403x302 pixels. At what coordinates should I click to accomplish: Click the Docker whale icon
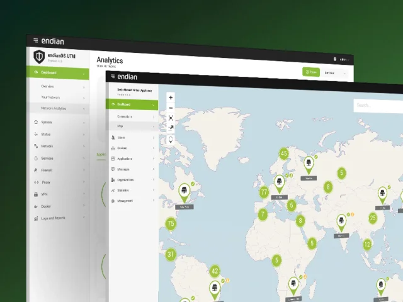(36, 206)
